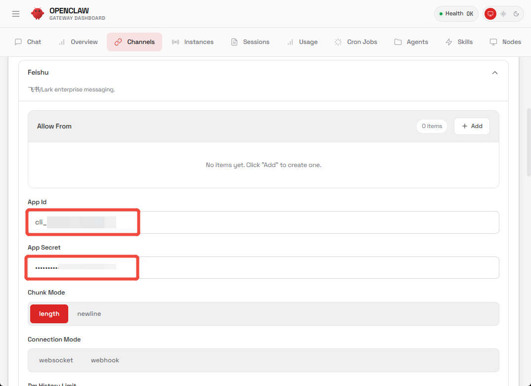The height and width of the screenshot is (386, 531).
Task: Click the Feishu section title
Action: click(38, 73)
